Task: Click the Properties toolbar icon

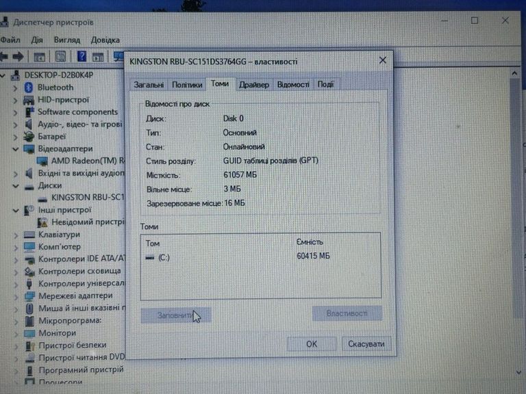Action: [60, 56]
